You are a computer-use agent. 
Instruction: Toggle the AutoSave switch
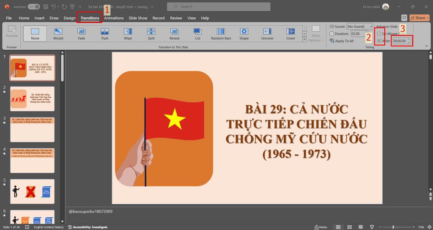[x=34, y=7]
